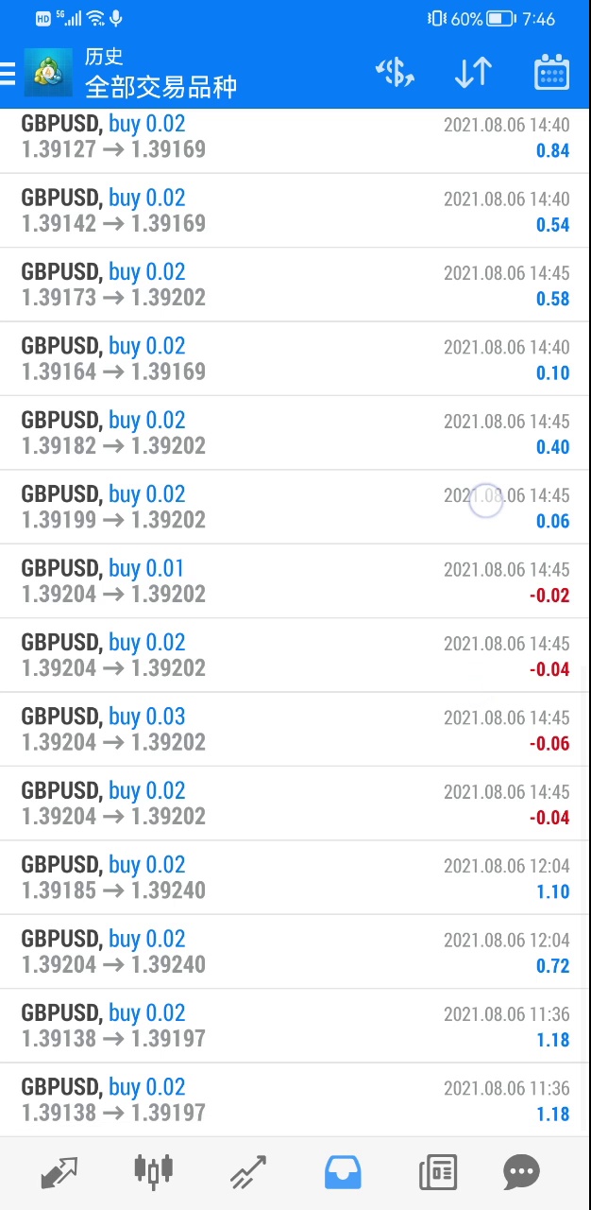Select the GBPUSD trade with 0.84 profit
This screenshot has height=1210, width=591.
click(x=295, y=137)
